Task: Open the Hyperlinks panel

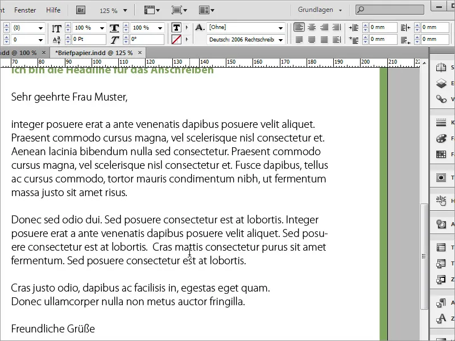Action: 441,201
